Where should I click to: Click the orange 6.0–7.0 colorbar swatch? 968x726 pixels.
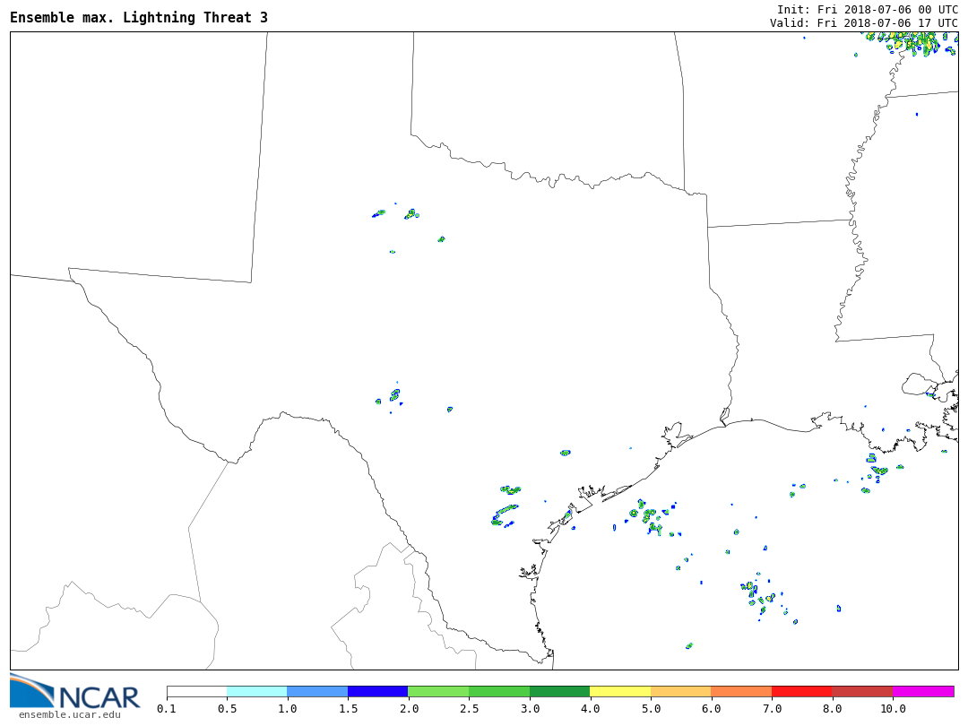pyautogui.click(x=740, y=691)
